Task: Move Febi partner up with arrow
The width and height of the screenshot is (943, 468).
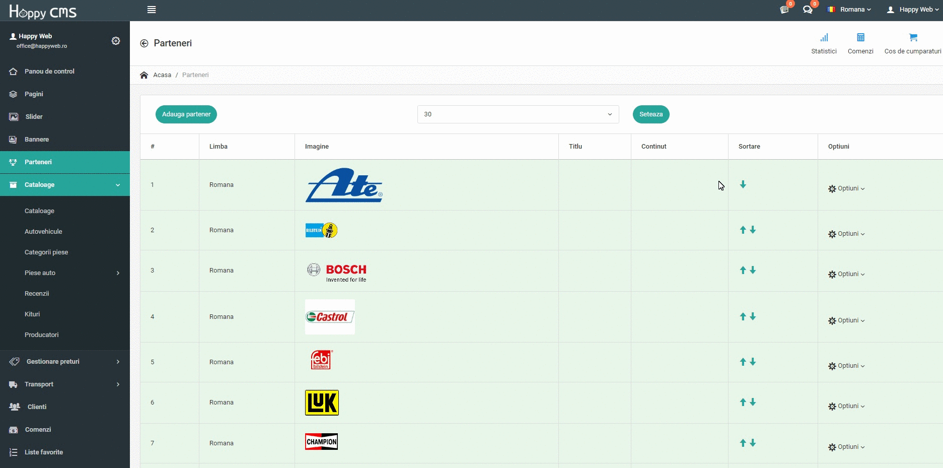Action: pyautogui.click(x=743, y=362)
